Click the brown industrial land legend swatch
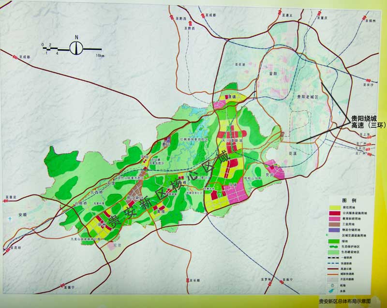The height and width of the screenshot is (308, 387). click(x=334, y=224)
